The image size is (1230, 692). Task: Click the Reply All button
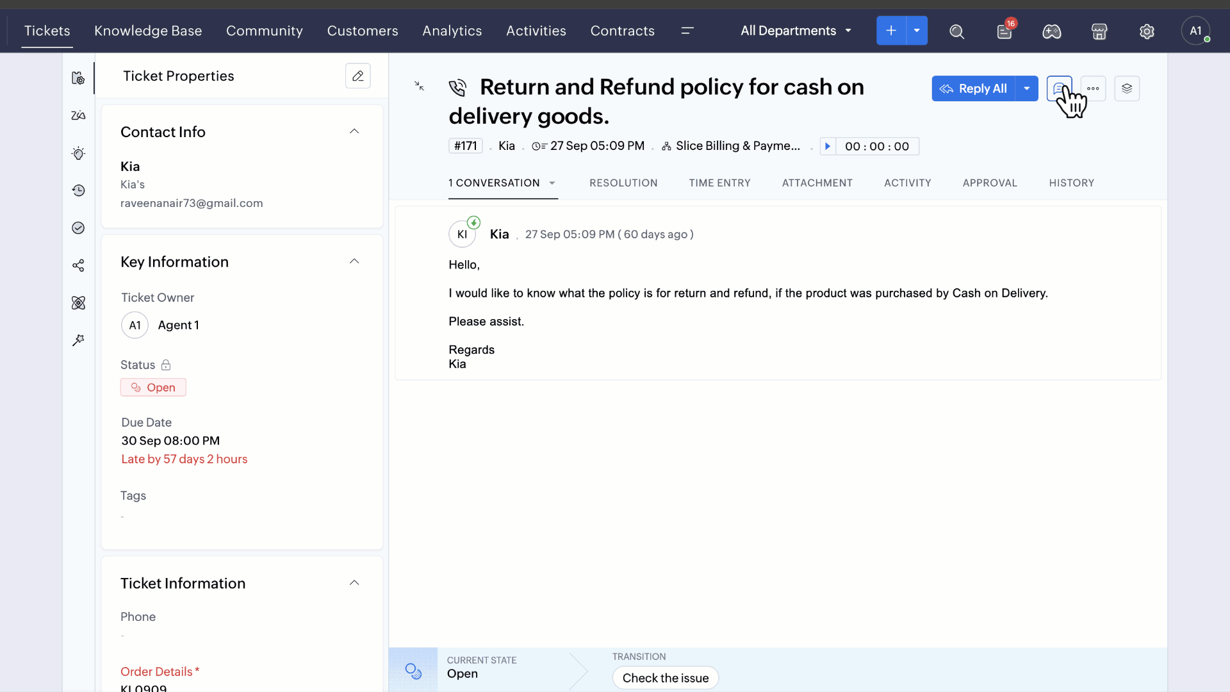pos(974,88)
